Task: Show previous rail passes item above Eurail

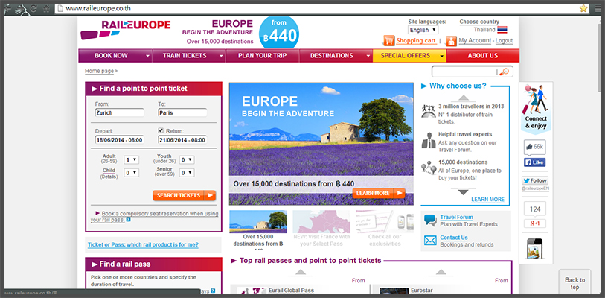Action: (300, 272)
